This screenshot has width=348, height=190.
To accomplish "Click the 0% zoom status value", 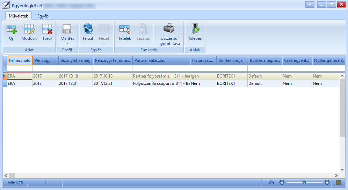I will [271, 182].
